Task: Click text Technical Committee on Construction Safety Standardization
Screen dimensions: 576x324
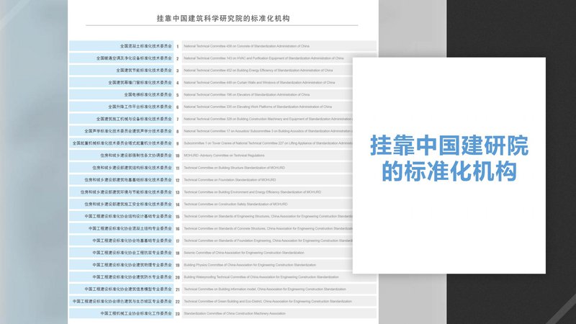Action: point(236,204)
